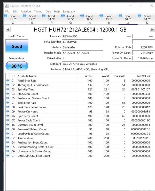Click status dot for Reallocated Sectors Count

7,98
